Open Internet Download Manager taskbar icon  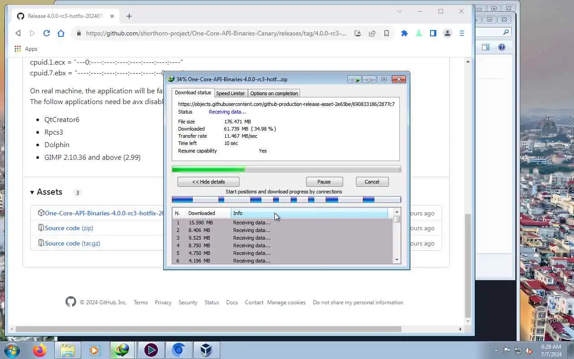tap(122, 350)
